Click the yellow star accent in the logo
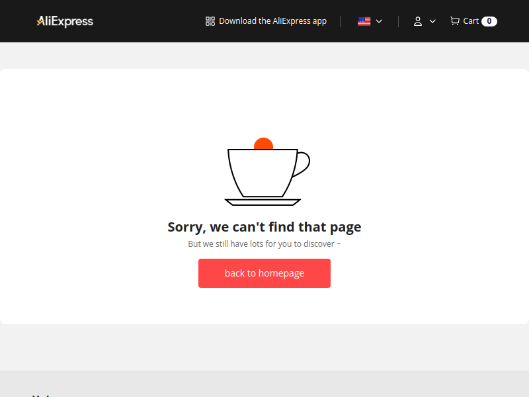 point(40,22)
